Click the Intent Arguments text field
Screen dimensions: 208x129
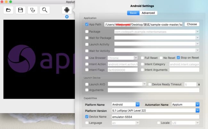point(184,70)
